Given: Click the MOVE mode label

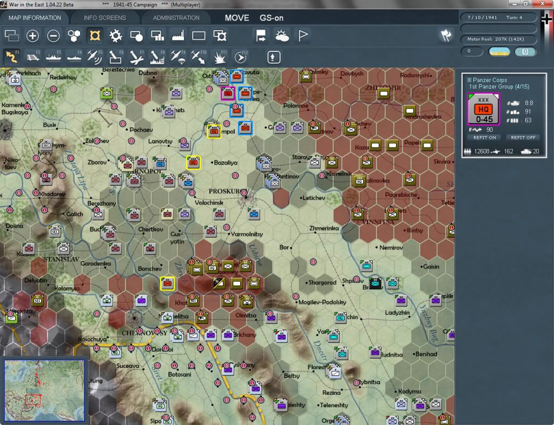Looking at the screenshot, I should click(237, 18).
